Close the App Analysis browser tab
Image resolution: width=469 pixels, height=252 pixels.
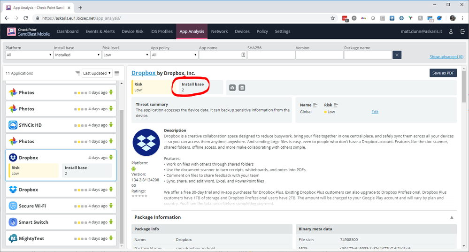[69, 8]
